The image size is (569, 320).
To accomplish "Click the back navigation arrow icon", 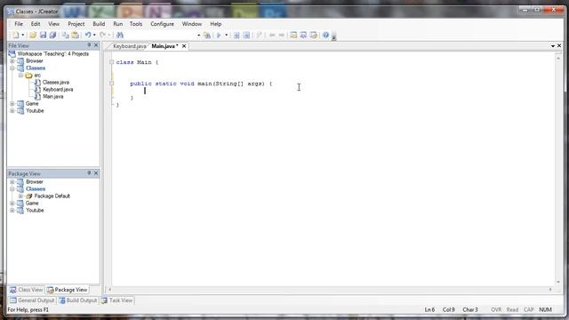I will pyautogui.click(x=272, y=35).
